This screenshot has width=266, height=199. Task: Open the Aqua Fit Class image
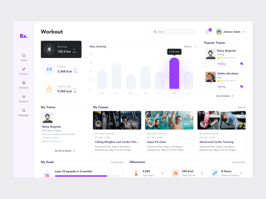169,120
